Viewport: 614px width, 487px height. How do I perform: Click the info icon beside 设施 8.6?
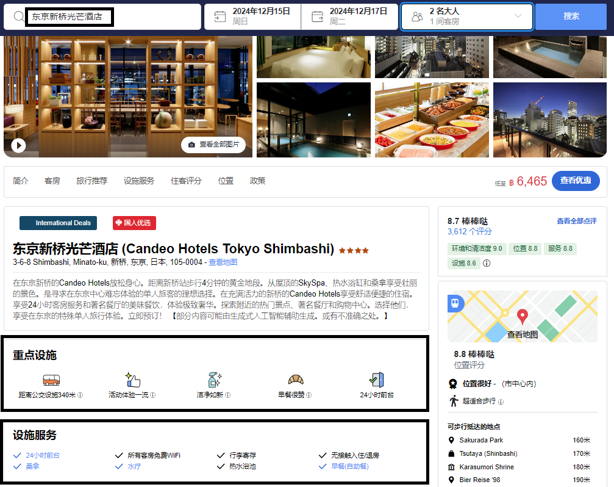[487, 263]
